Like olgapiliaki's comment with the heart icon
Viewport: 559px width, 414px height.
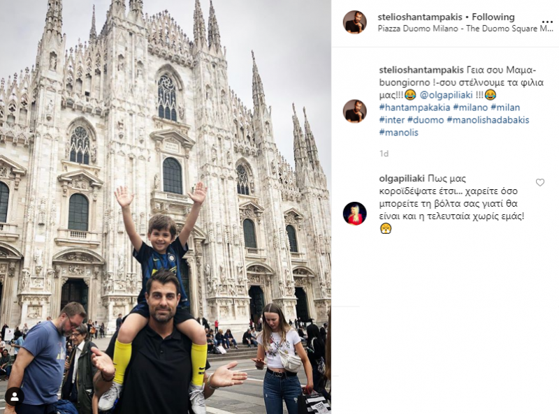[540, 182]
